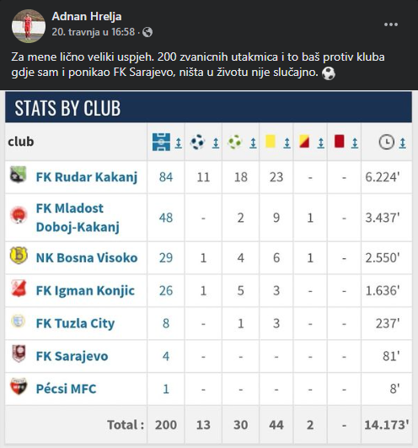Click the FK Igman Konjic crest icon

(19, 289)
